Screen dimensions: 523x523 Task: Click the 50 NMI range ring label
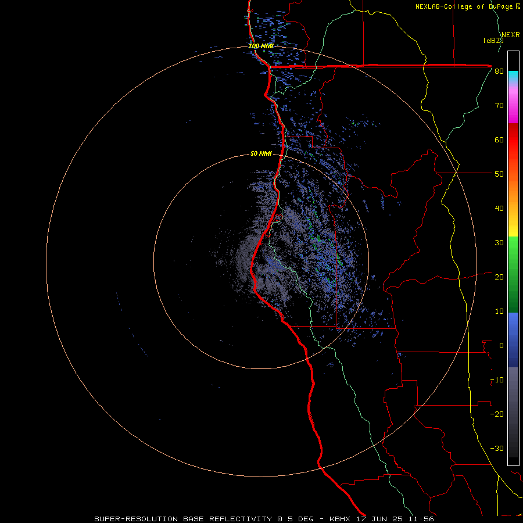coord(261,154)
